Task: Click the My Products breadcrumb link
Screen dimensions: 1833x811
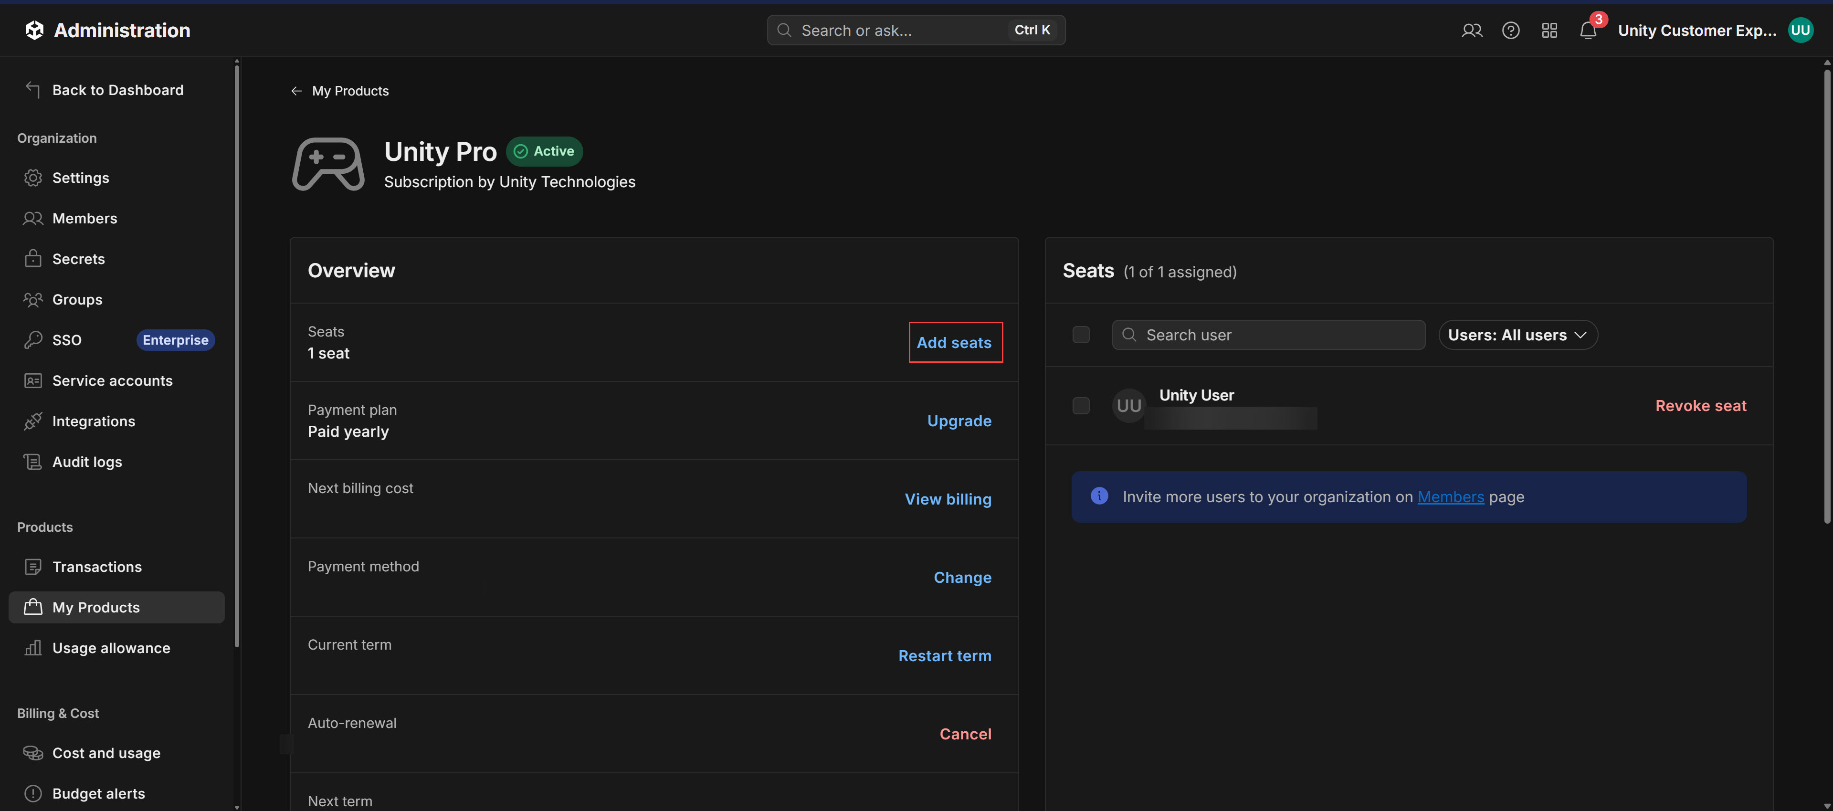Action: [x=350, y=91]
